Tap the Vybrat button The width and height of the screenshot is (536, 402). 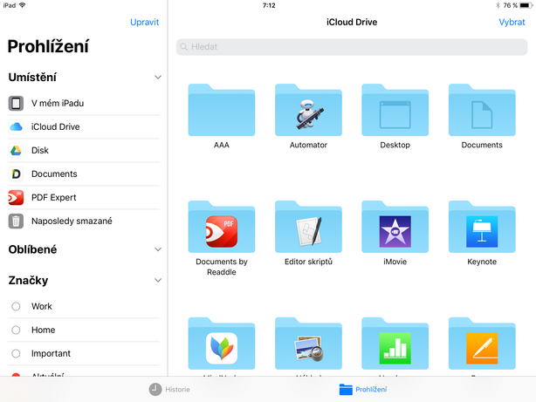tap(512, 22)
